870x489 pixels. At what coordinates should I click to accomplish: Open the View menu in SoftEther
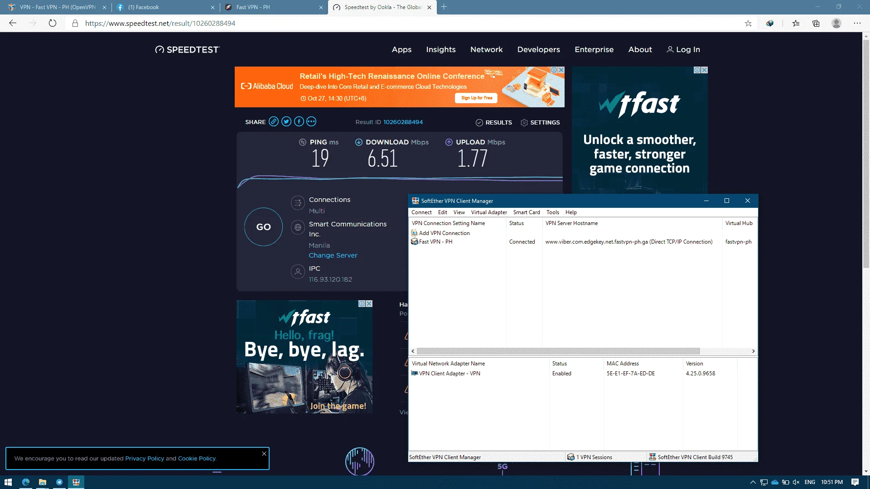pos(459,212)
